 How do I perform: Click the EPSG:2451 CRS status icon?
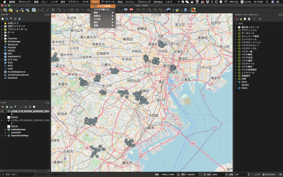pos(269,175)
